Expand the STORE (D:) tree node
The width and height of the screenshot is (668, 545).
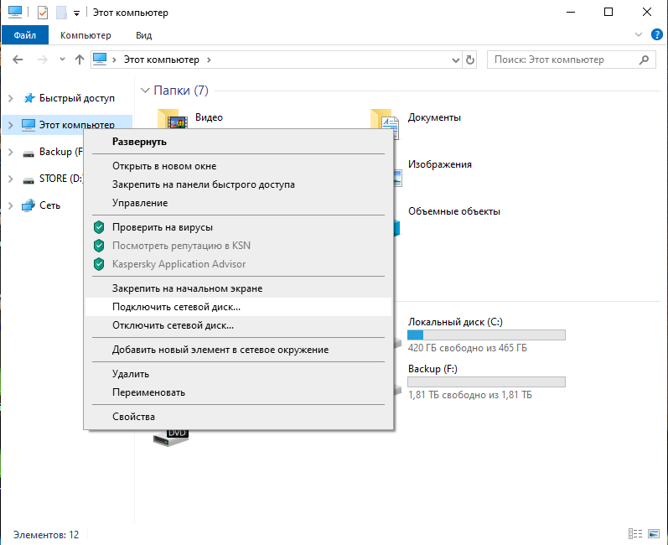tap(11, 179)
